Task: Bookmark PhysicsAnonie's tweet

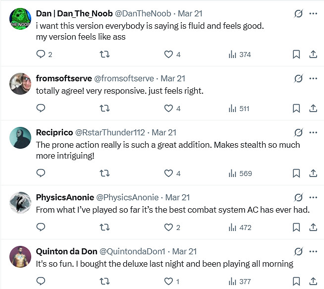Action: coord(296,228)
